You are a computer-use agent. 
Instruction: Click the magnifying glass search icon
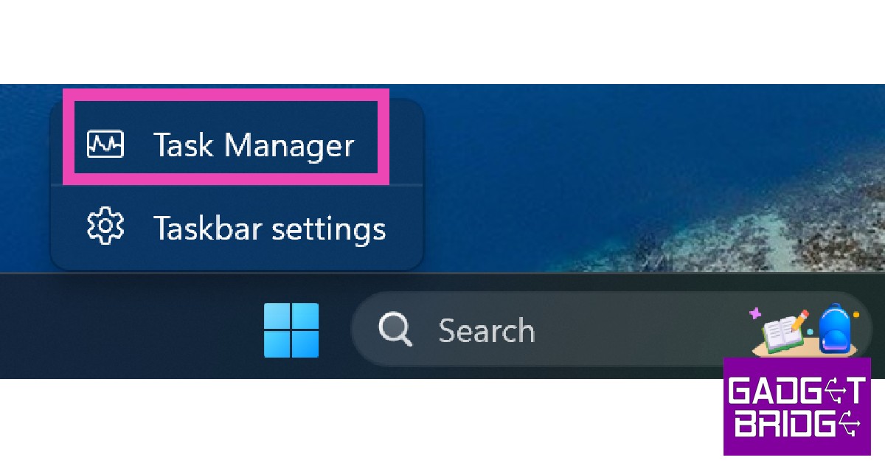(x=396, y=329)
